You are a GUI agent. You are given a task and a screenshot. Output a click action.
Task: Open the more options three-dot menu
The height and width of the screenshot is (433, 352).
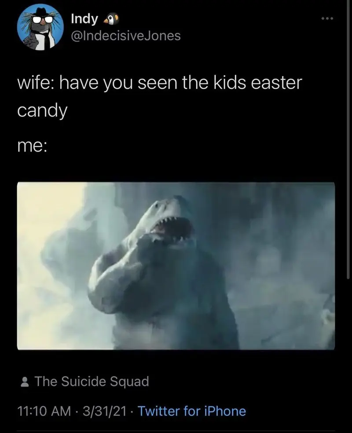327,18
